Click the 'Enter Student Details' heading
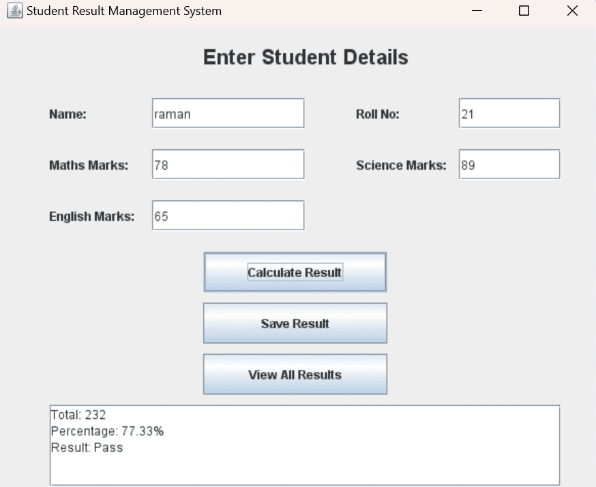 [x=306, y=57]
